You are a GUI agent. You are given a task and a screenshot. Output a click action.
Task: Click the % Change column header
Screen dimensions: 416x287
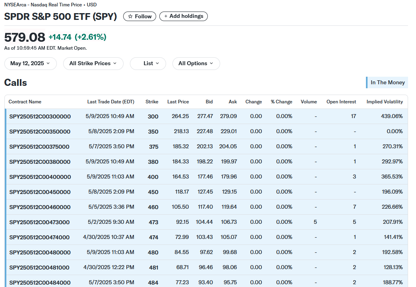coord(281,102)
